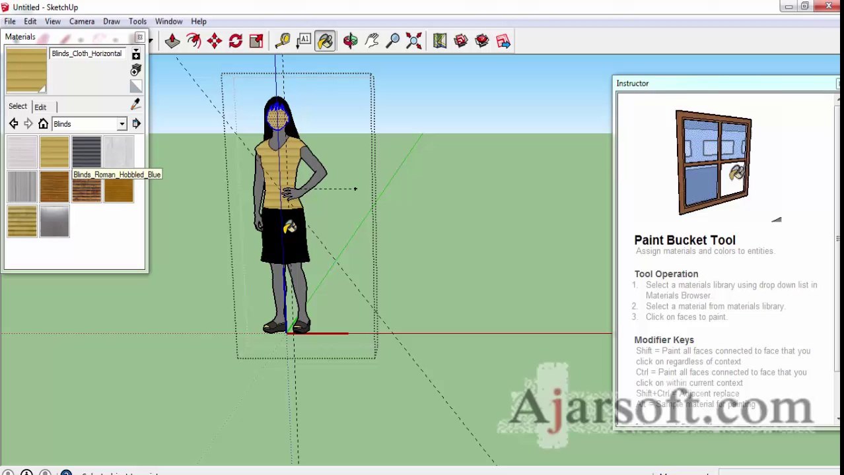Viewport: 844px width, 475px height.
Task: Open the materials Details arrow menu
Action: click(136, 124)
